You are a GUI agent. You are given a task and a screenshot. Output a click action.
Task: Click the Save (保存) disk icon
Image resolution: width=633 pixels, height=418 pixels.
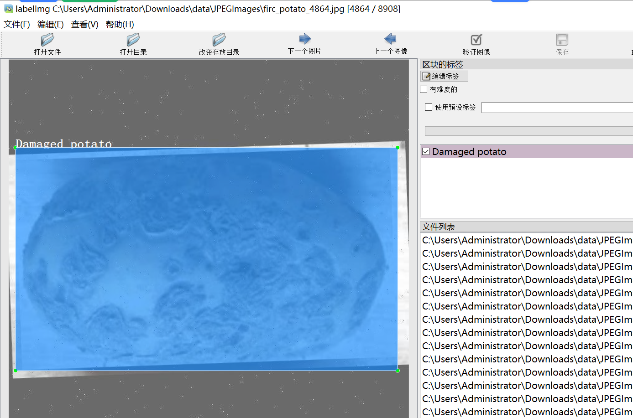[562, 40]
